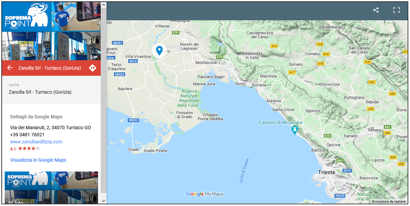This screenshot has width=410, height=206.
Task: Click the Villesse label on the map
Action: [x=162, y=26]
